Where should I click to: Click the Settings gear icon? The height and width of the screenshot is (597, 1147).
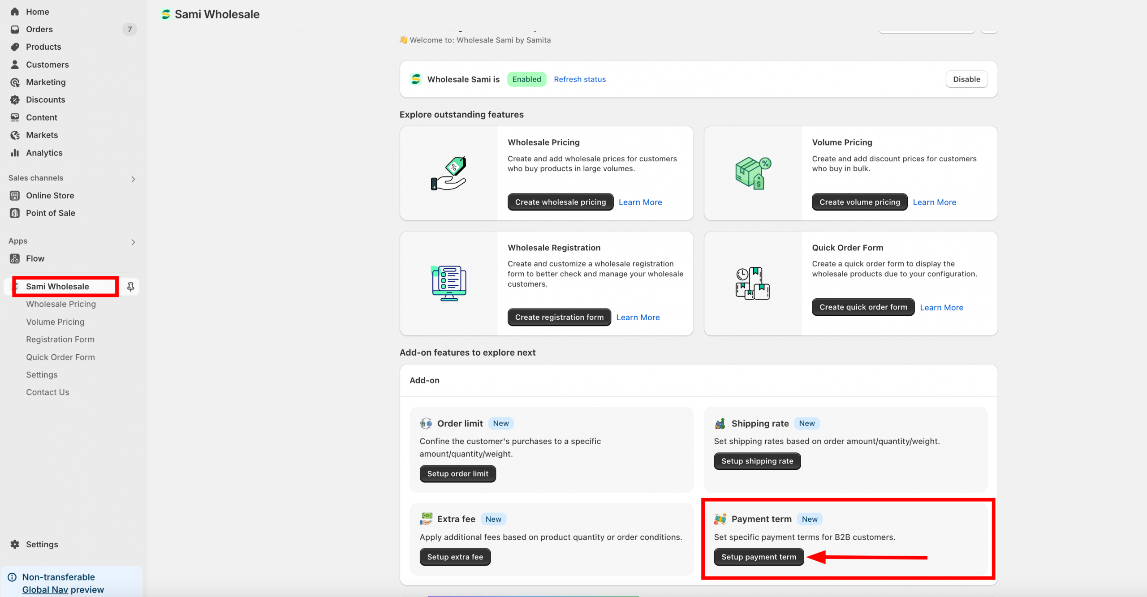point(15,544)
